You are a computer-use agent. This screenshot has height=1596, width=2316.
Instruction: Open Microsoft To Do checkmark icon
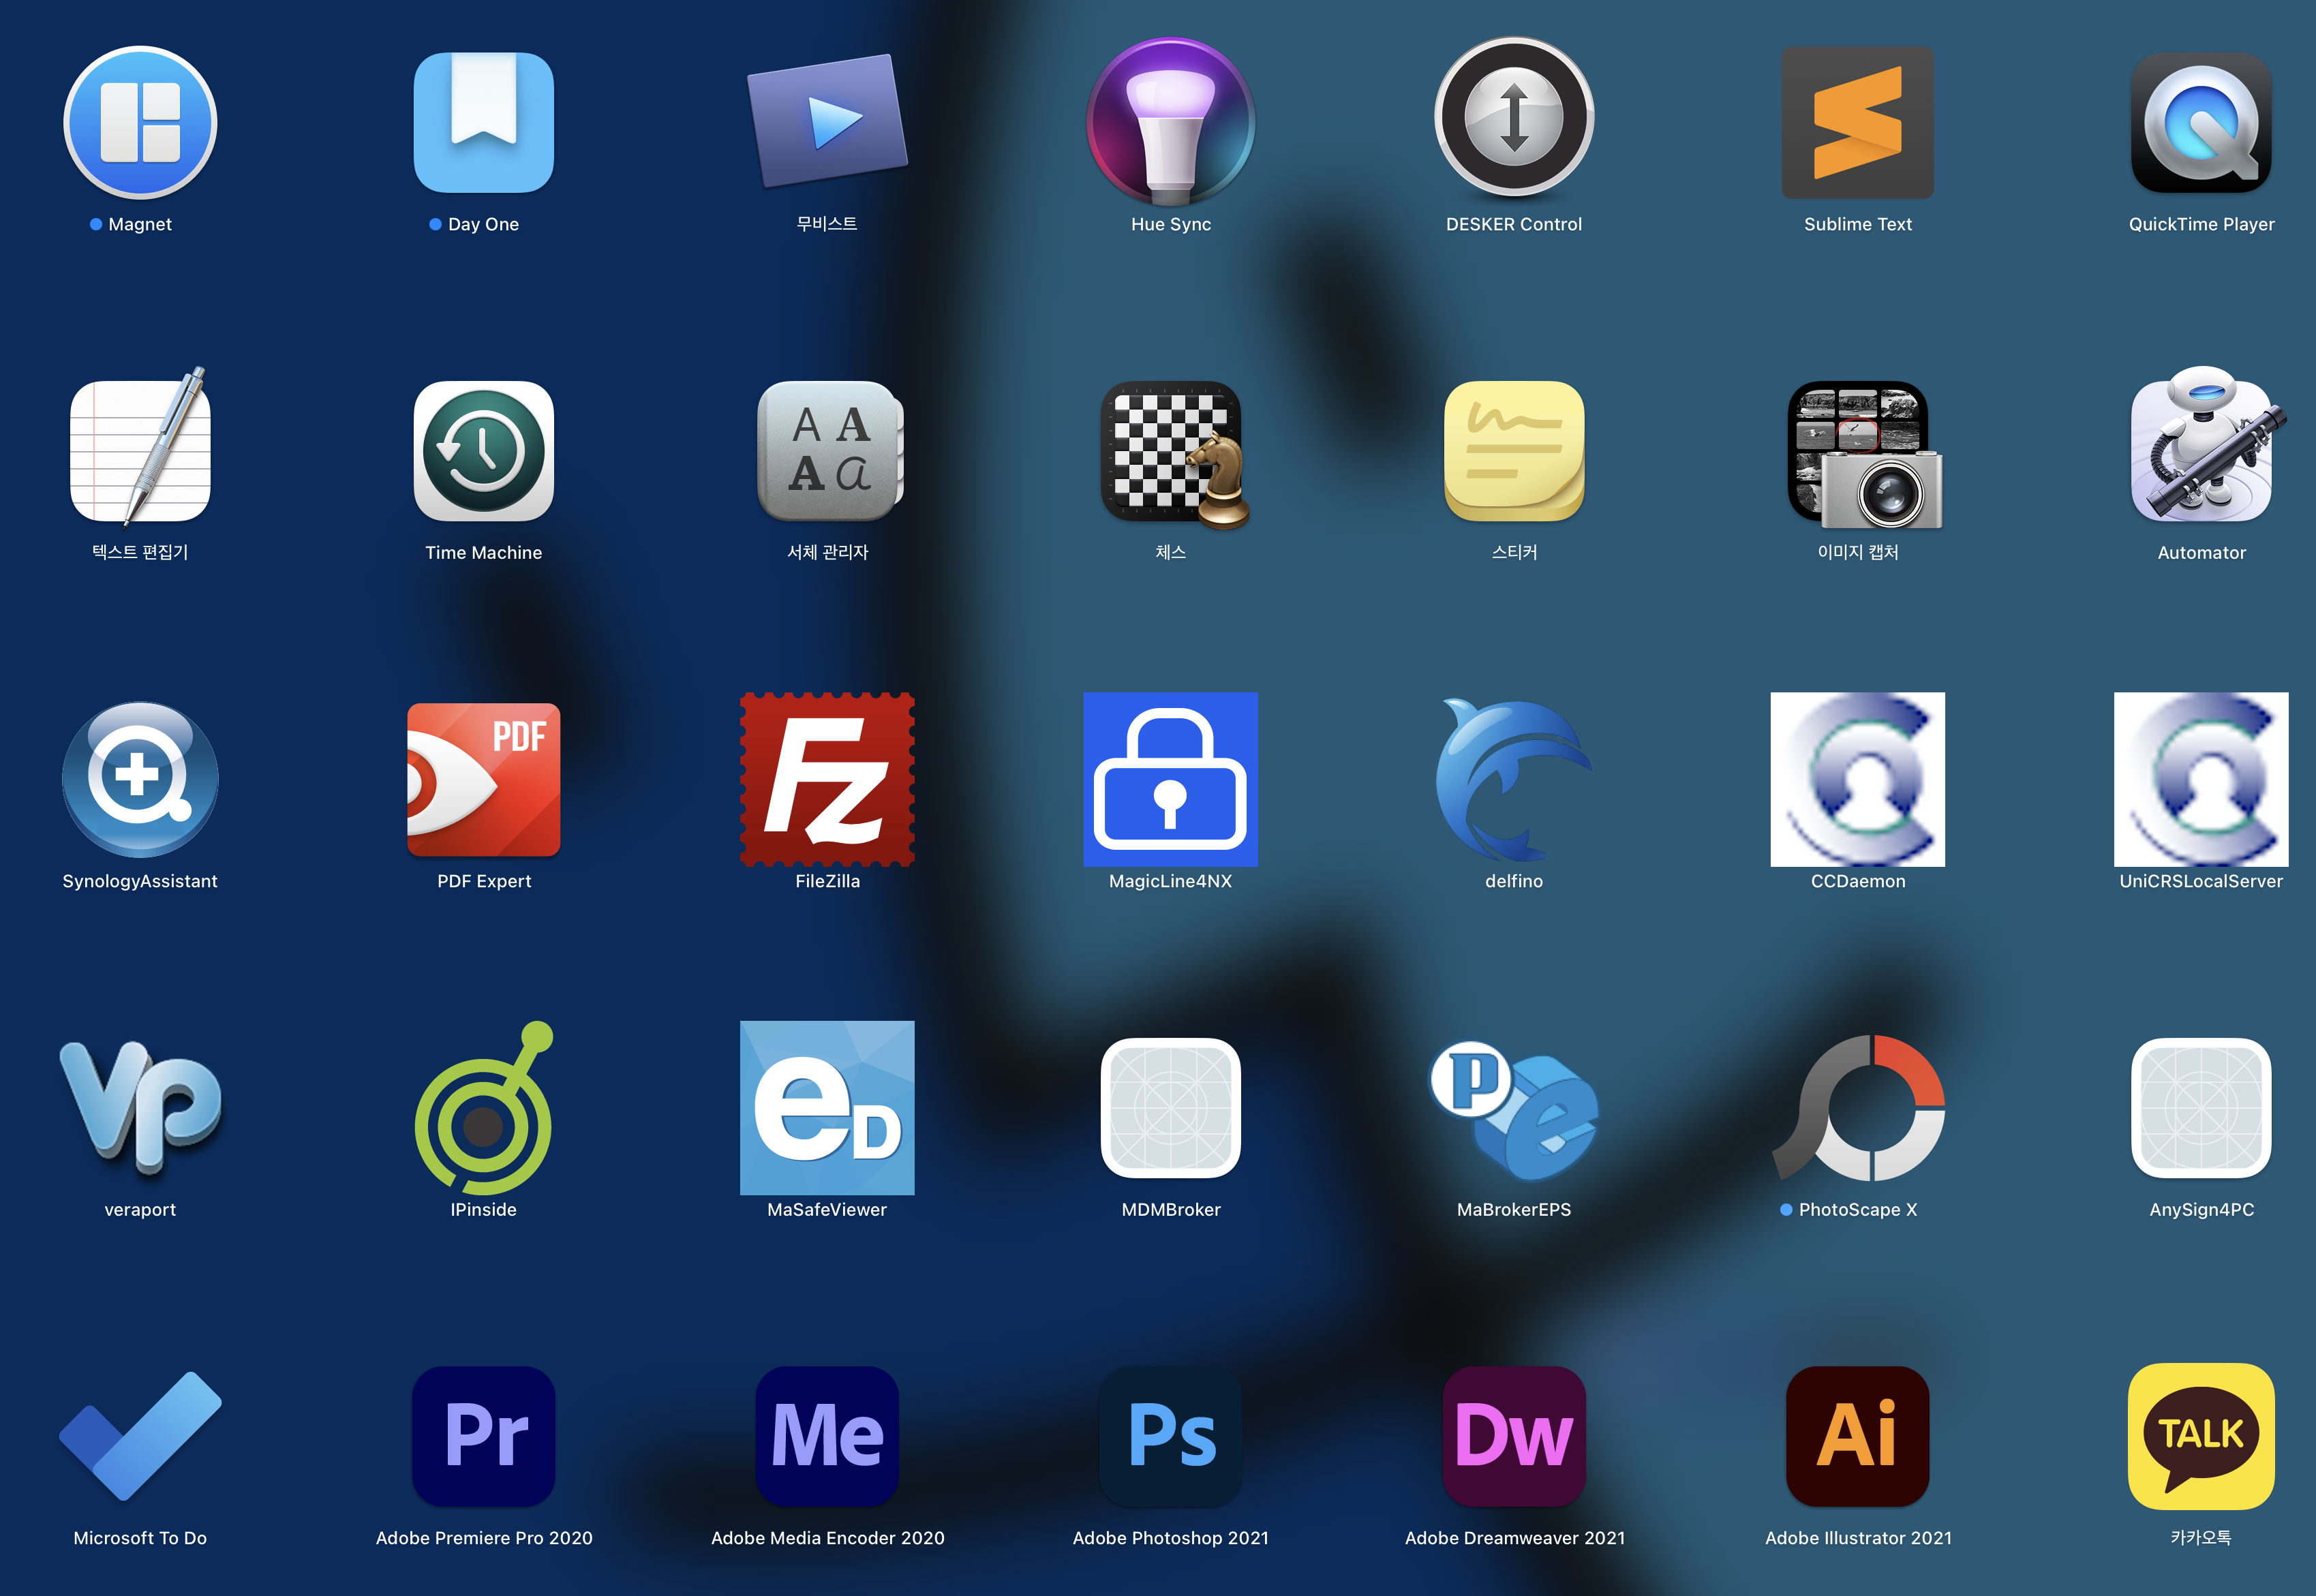tap(140, 1436)
